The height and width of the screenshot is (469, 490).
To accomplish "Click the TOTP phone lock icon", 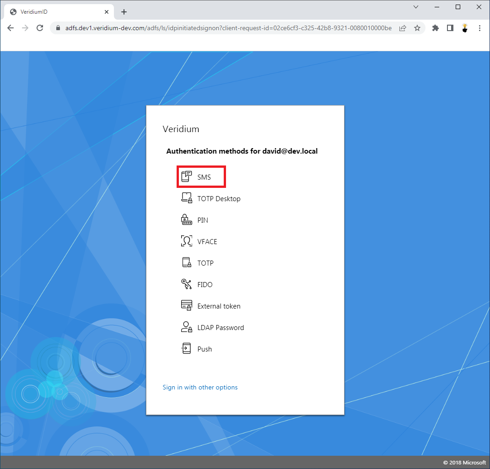I will coord(187,263).
